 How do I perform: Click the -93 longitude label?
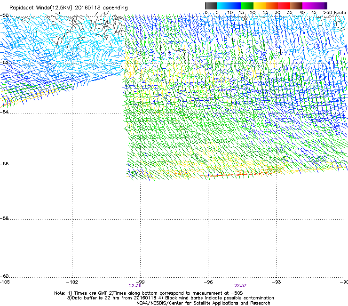277,282
